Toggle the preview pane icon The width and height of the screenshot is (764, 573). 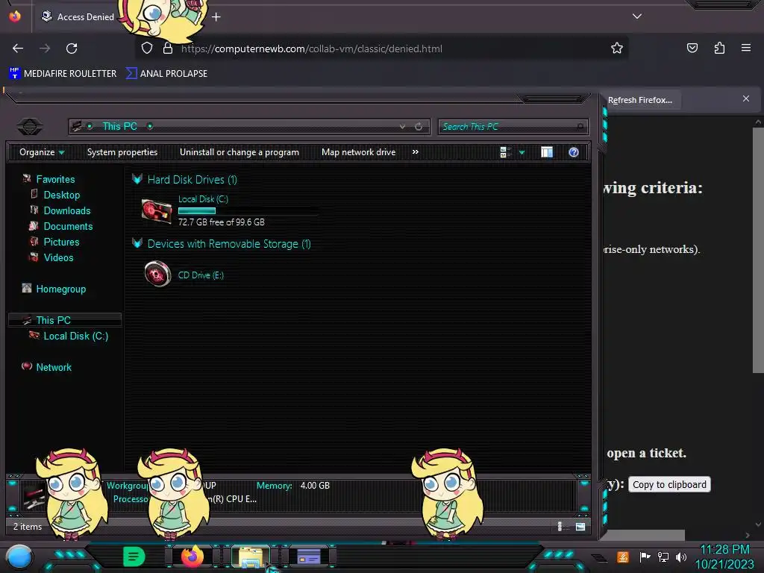(547, 152)
